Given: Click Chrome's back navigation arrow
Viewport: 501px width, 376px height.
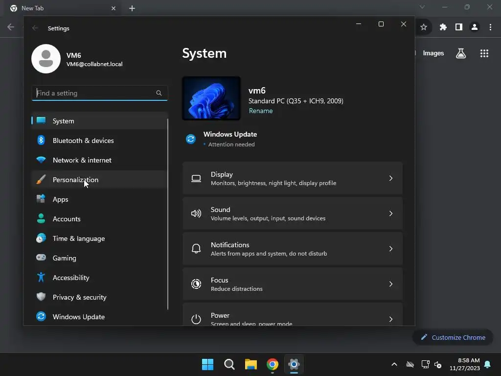Looking at the screenshot, I should 11,27.
